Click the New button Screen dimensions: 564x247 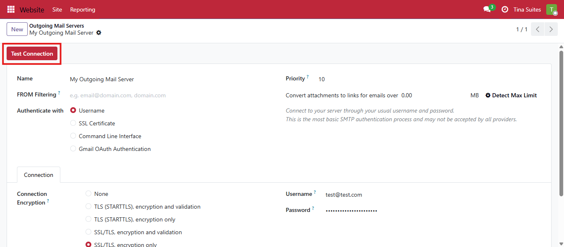[17, 29]
